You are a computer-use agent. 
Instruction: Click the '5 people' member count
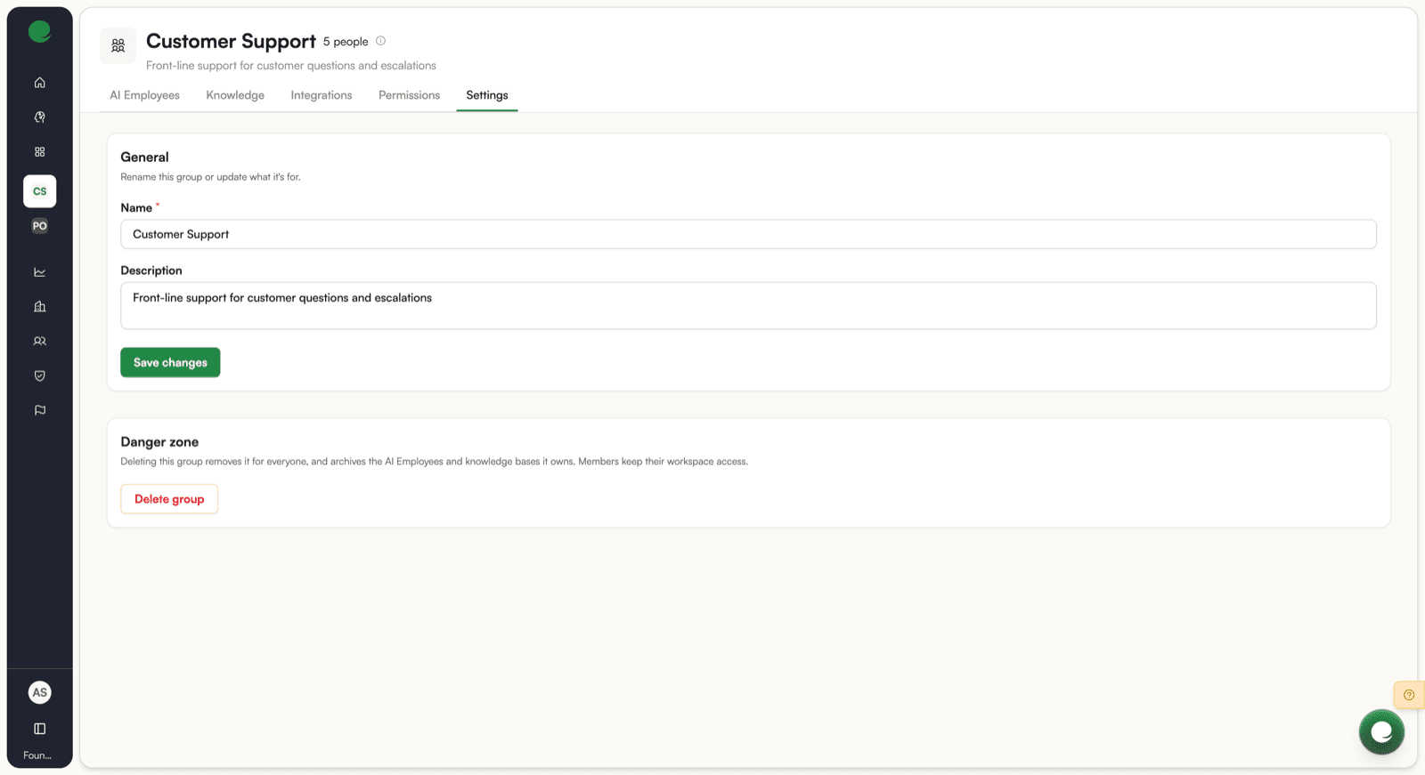click(x=346, y=42)
